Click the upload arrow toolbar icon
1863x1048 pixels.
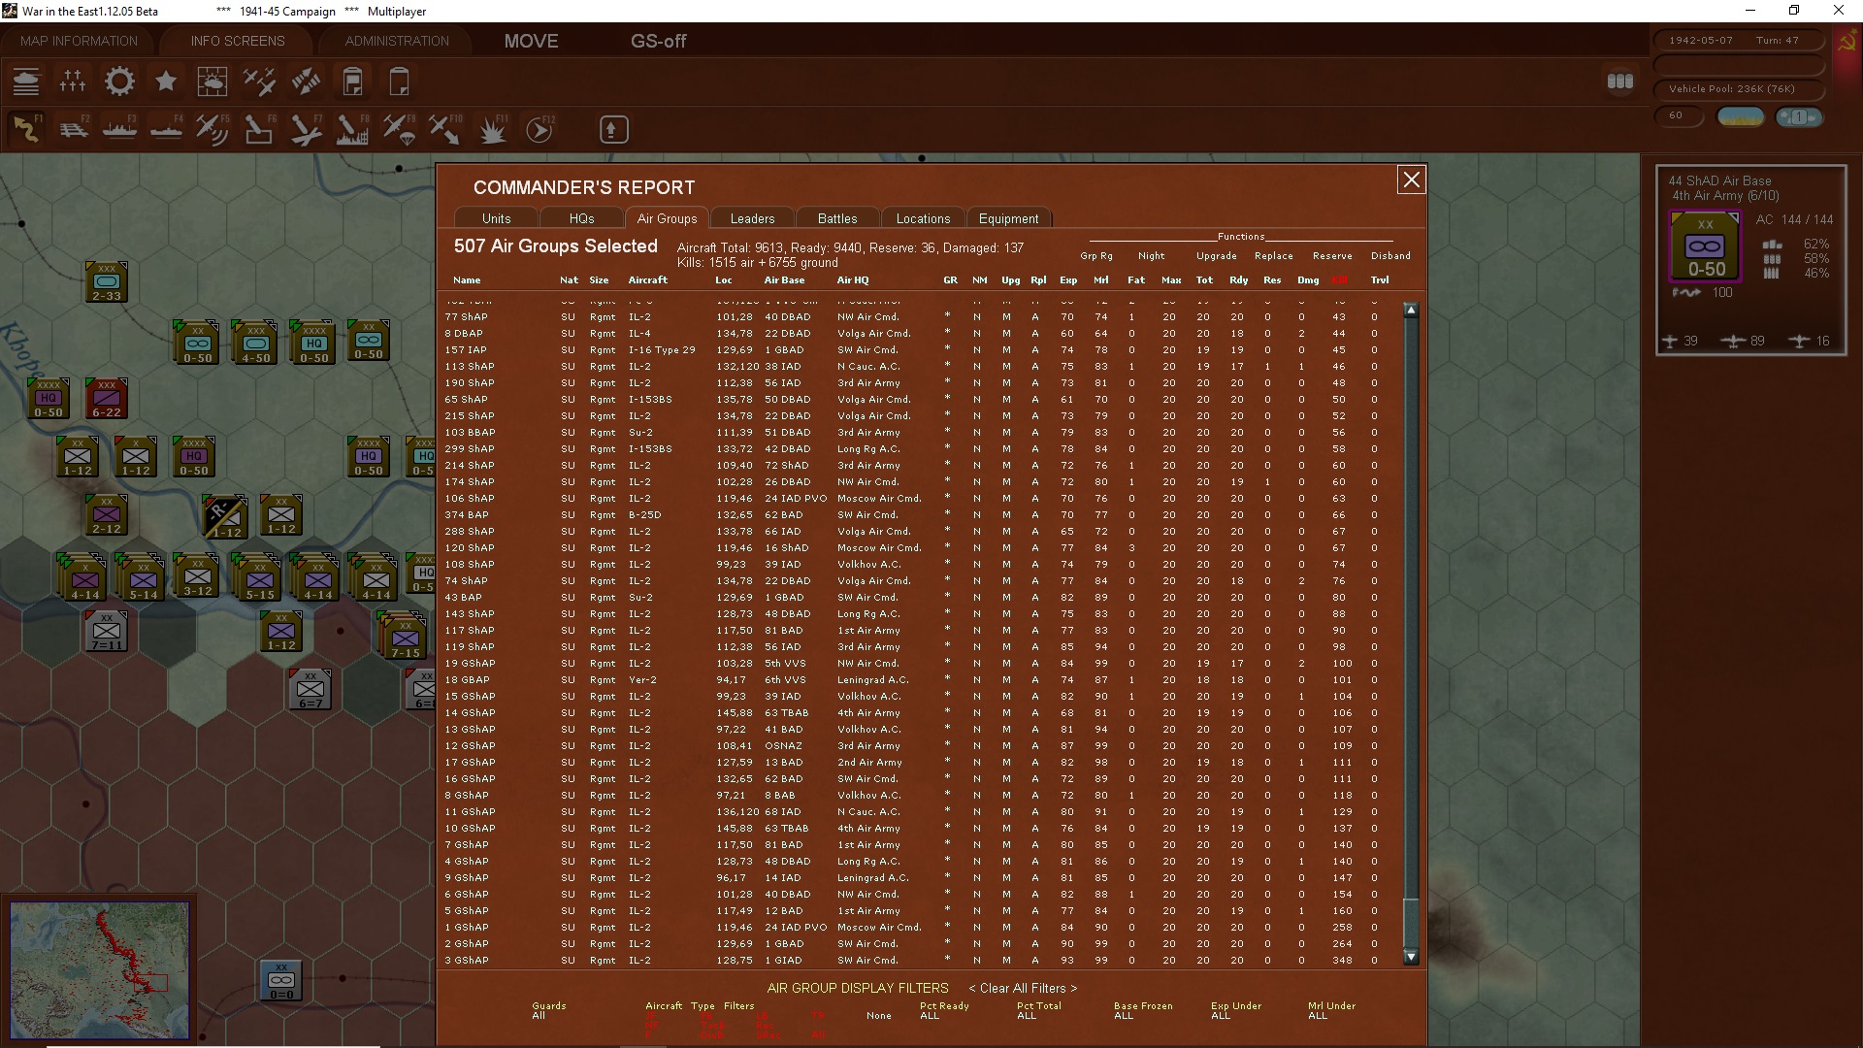point(613,129)
